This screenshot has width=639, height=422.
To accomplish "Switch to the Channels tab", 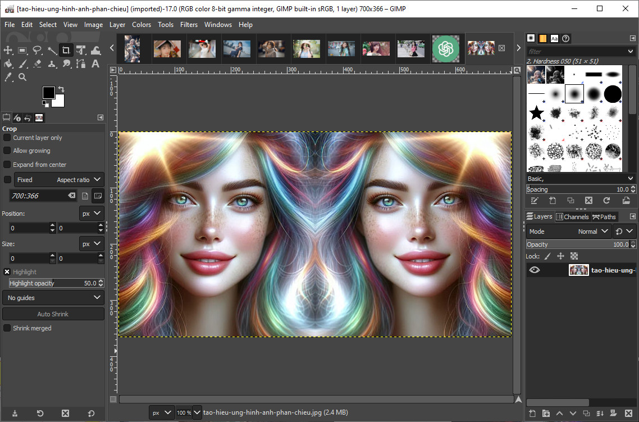I will (572, 217).
